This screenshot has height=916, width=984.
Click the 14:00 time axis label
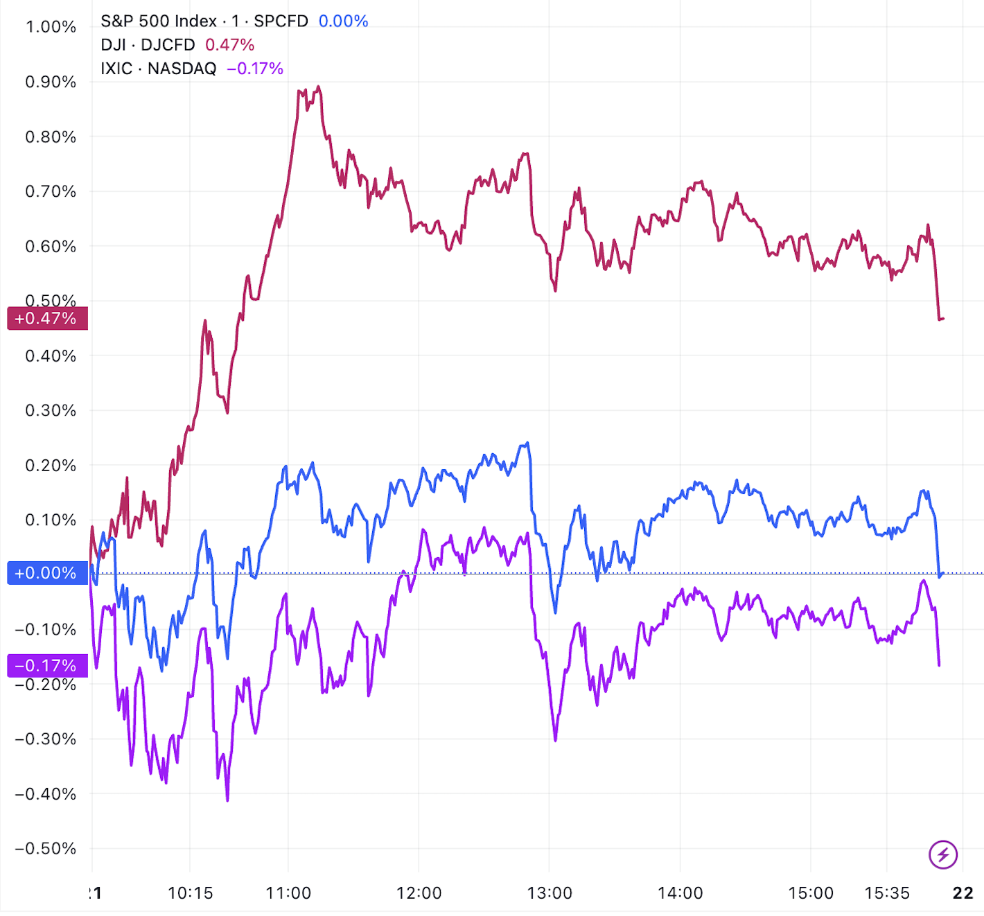click(680, 893)
